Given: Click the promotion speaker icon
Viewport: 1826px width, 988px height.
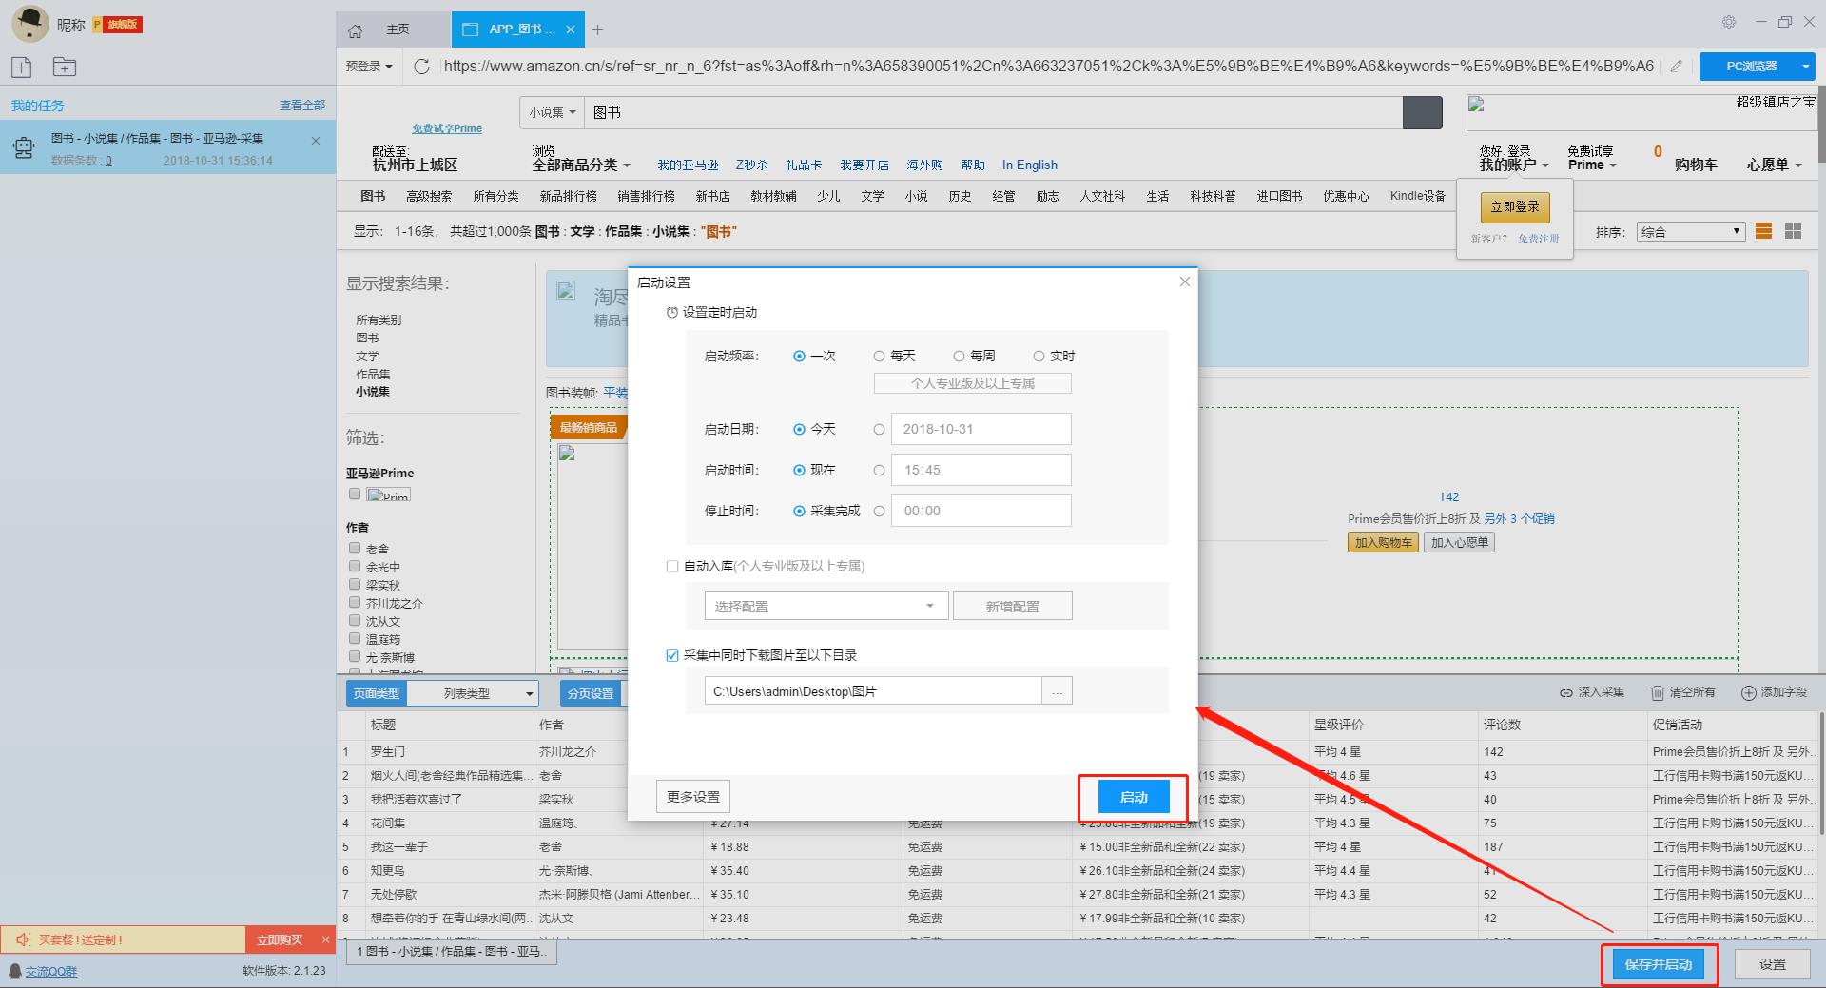Looking at the screenshot, I should click(23, 940).
